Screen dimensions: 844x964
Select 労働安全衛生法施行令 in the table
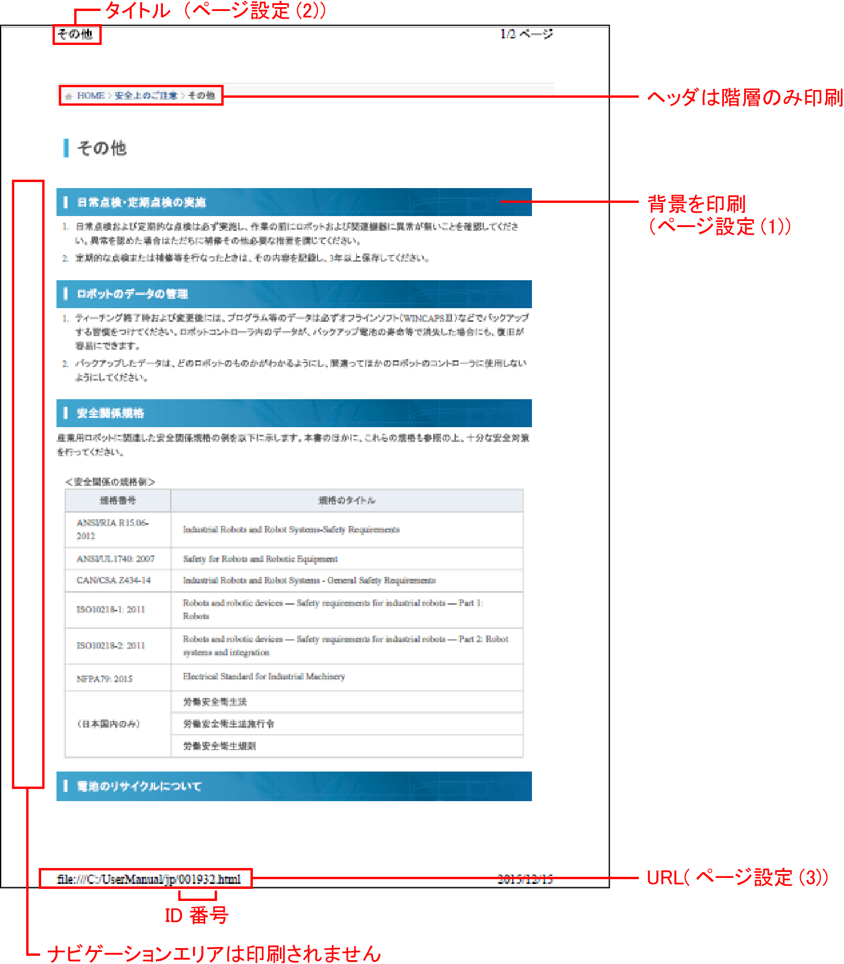point(229,724)
